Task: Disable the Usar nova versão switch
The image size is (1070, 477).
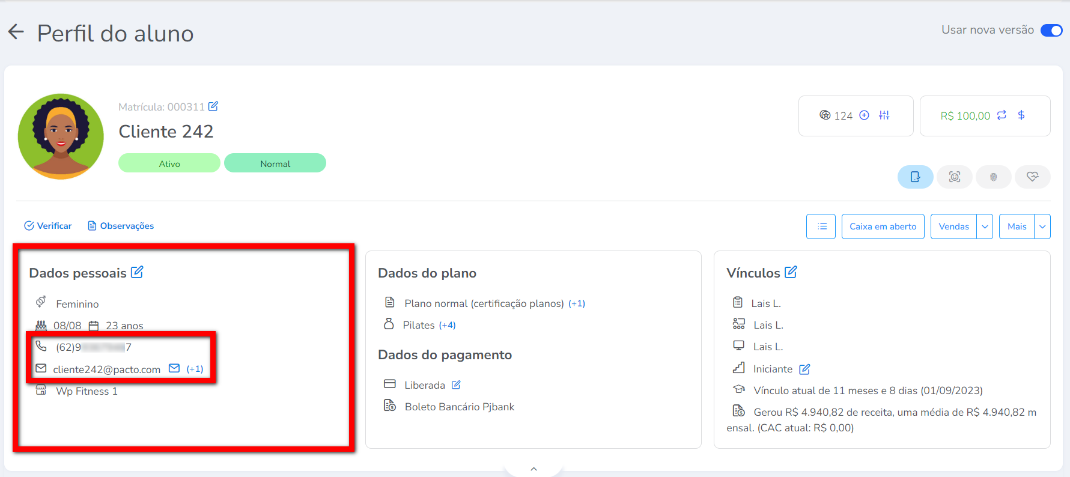Action: click(x=1051, y=30)
